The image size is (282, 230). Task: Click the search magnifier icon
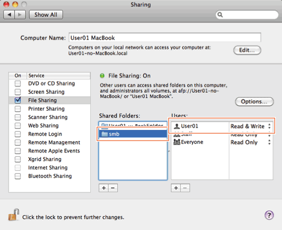[220, 15]
